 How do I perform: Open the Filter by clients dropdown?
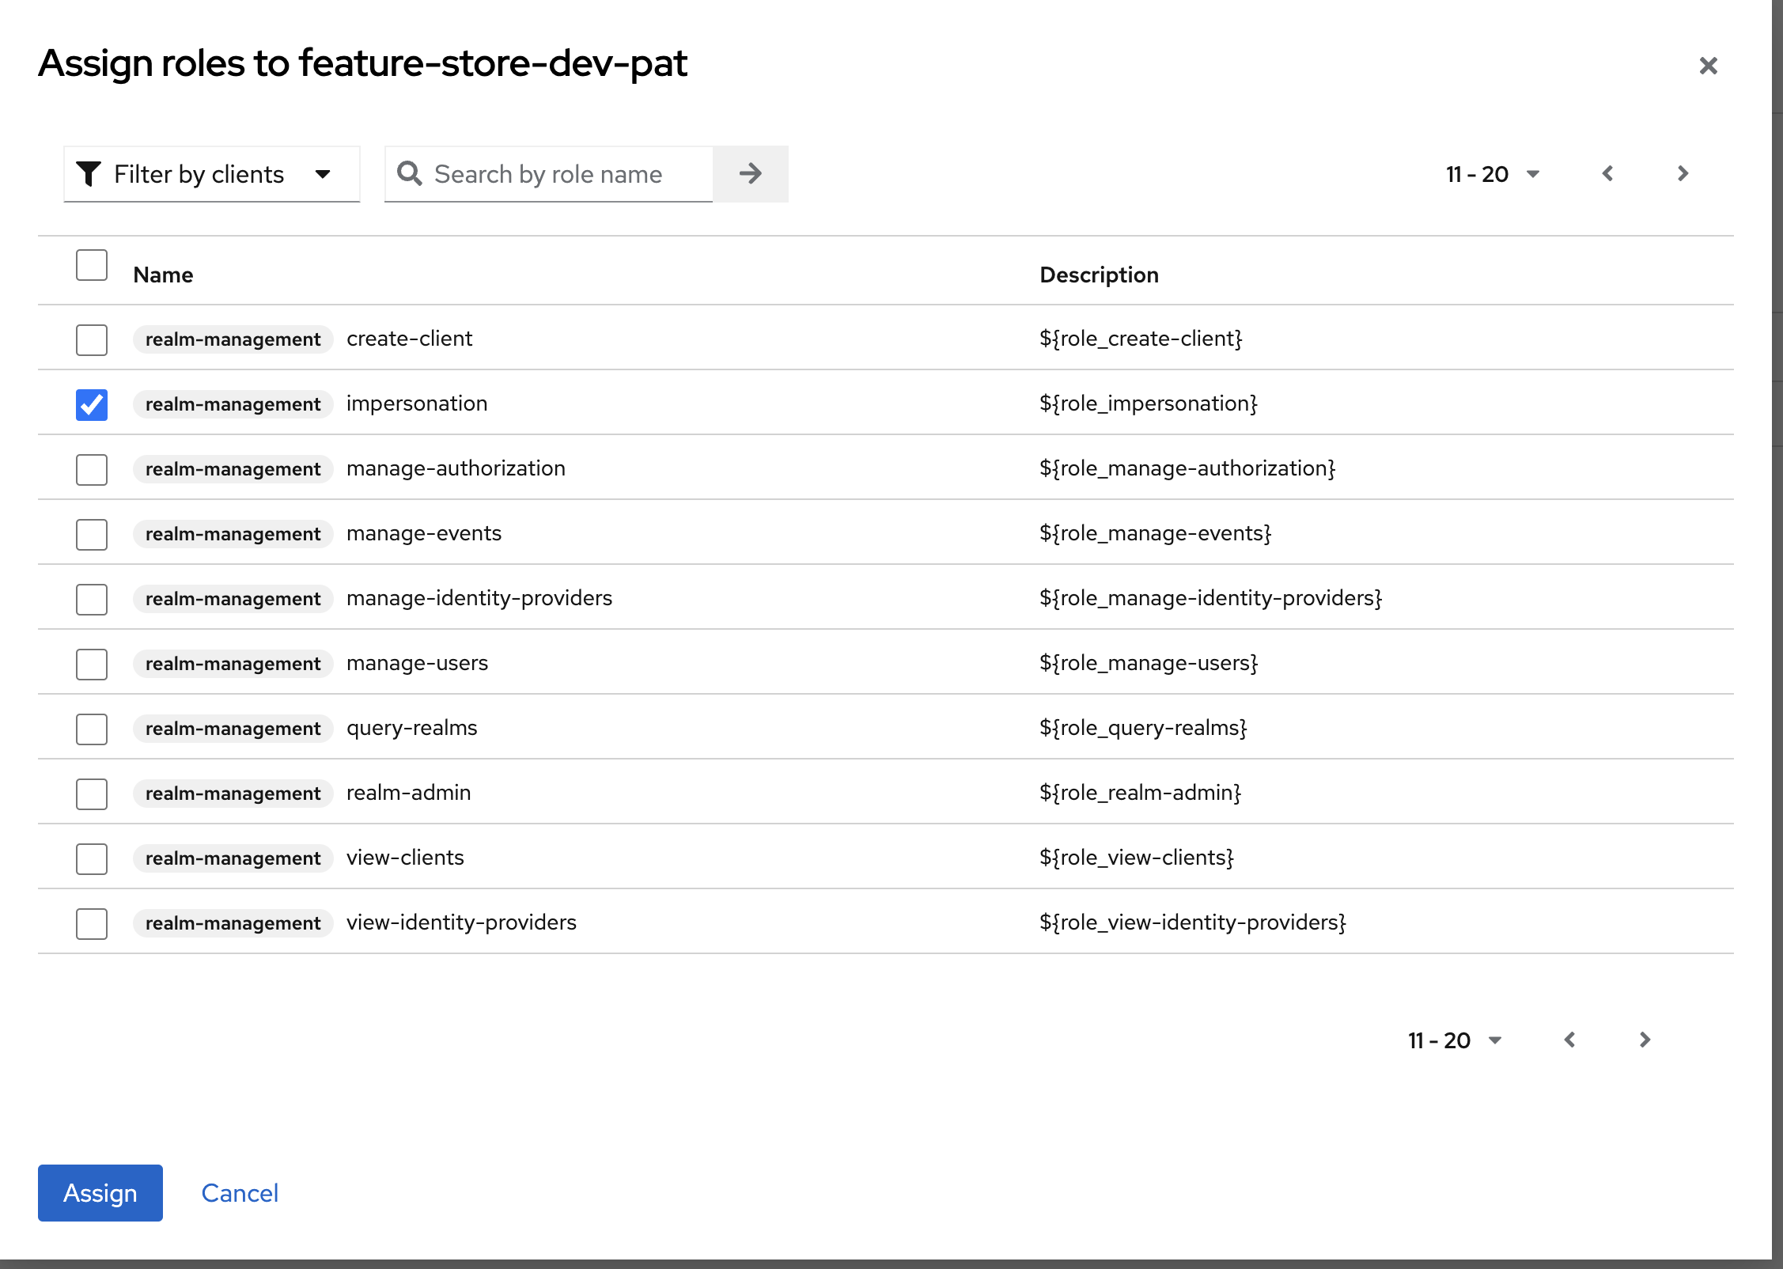211,174
